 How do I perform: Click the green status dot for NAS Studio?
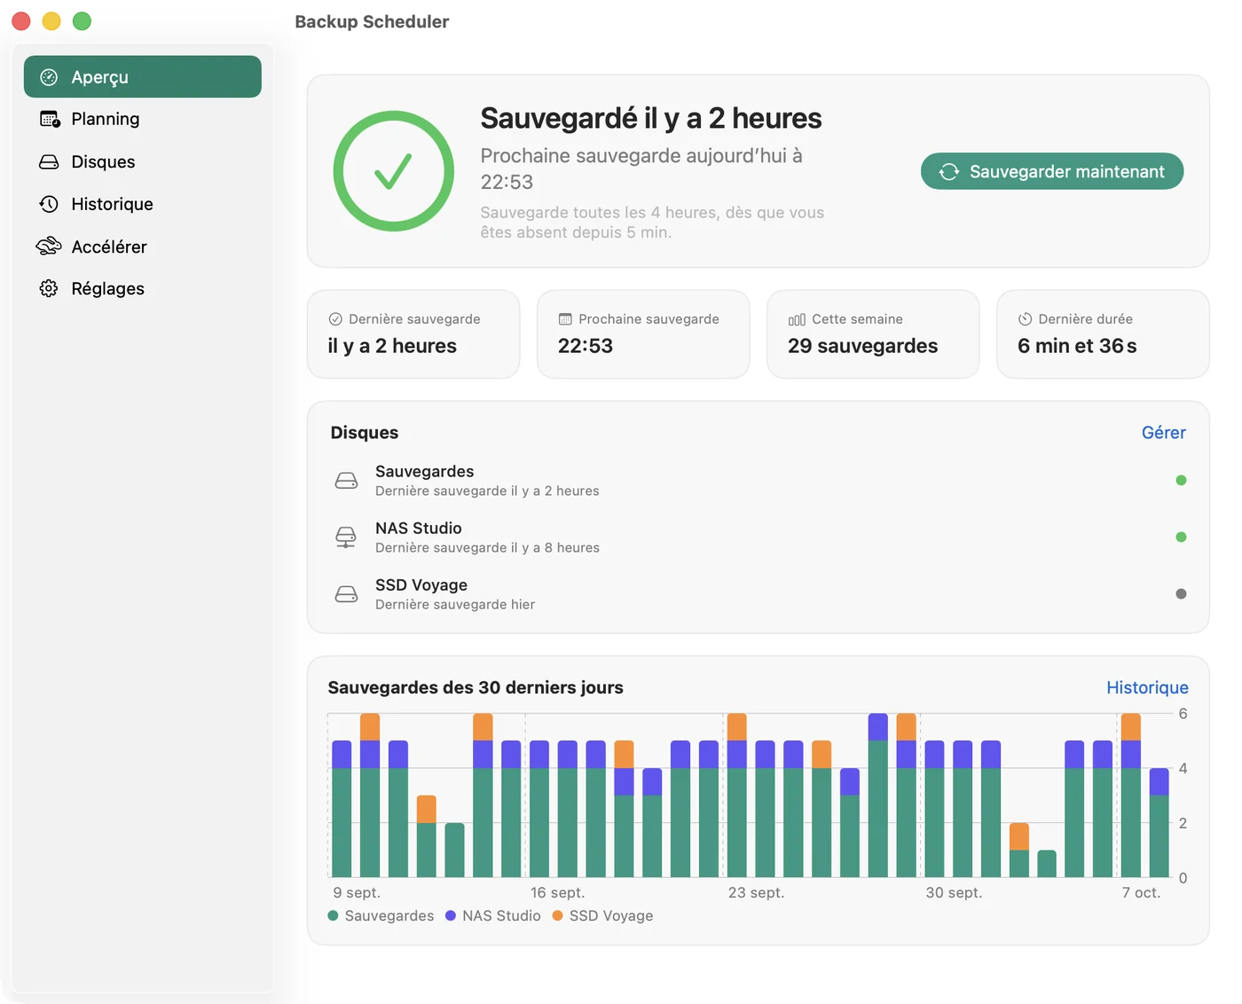[x=1181, y=537]
